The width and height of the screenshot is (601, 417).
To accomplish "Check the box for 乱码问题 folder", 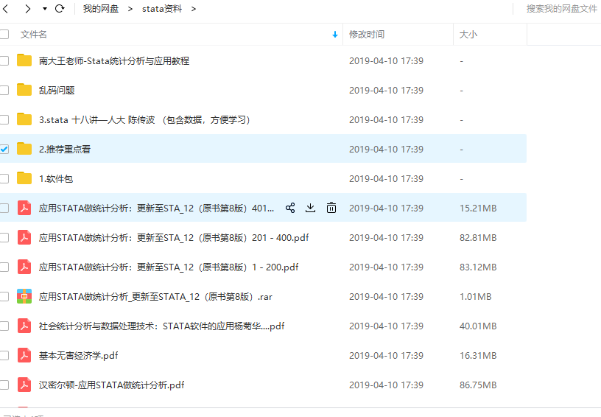I will point(4,90).
